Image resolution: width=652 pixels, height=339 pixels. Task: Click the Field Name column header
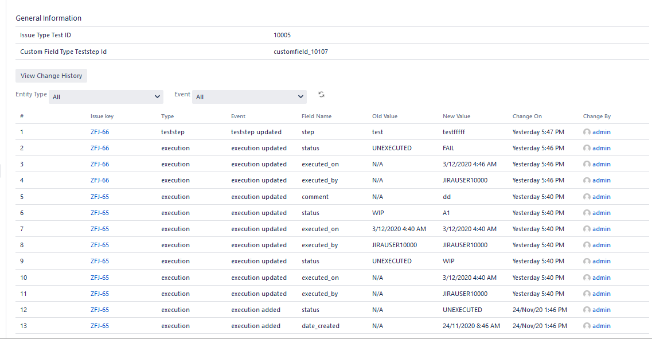pyautogui.click(x=317, y=116)
